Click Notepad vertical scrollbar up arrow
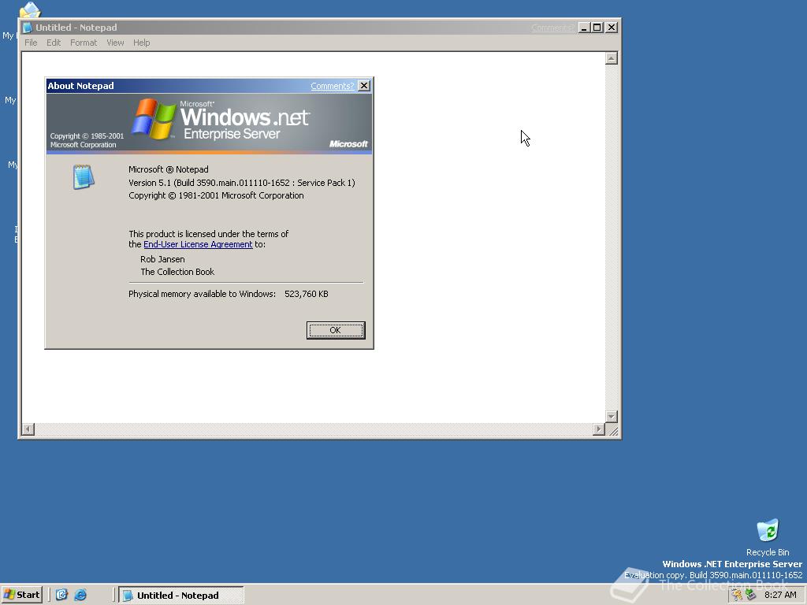Image resolution: width=807 pixels, height=605 pixels. pos(612,58)
